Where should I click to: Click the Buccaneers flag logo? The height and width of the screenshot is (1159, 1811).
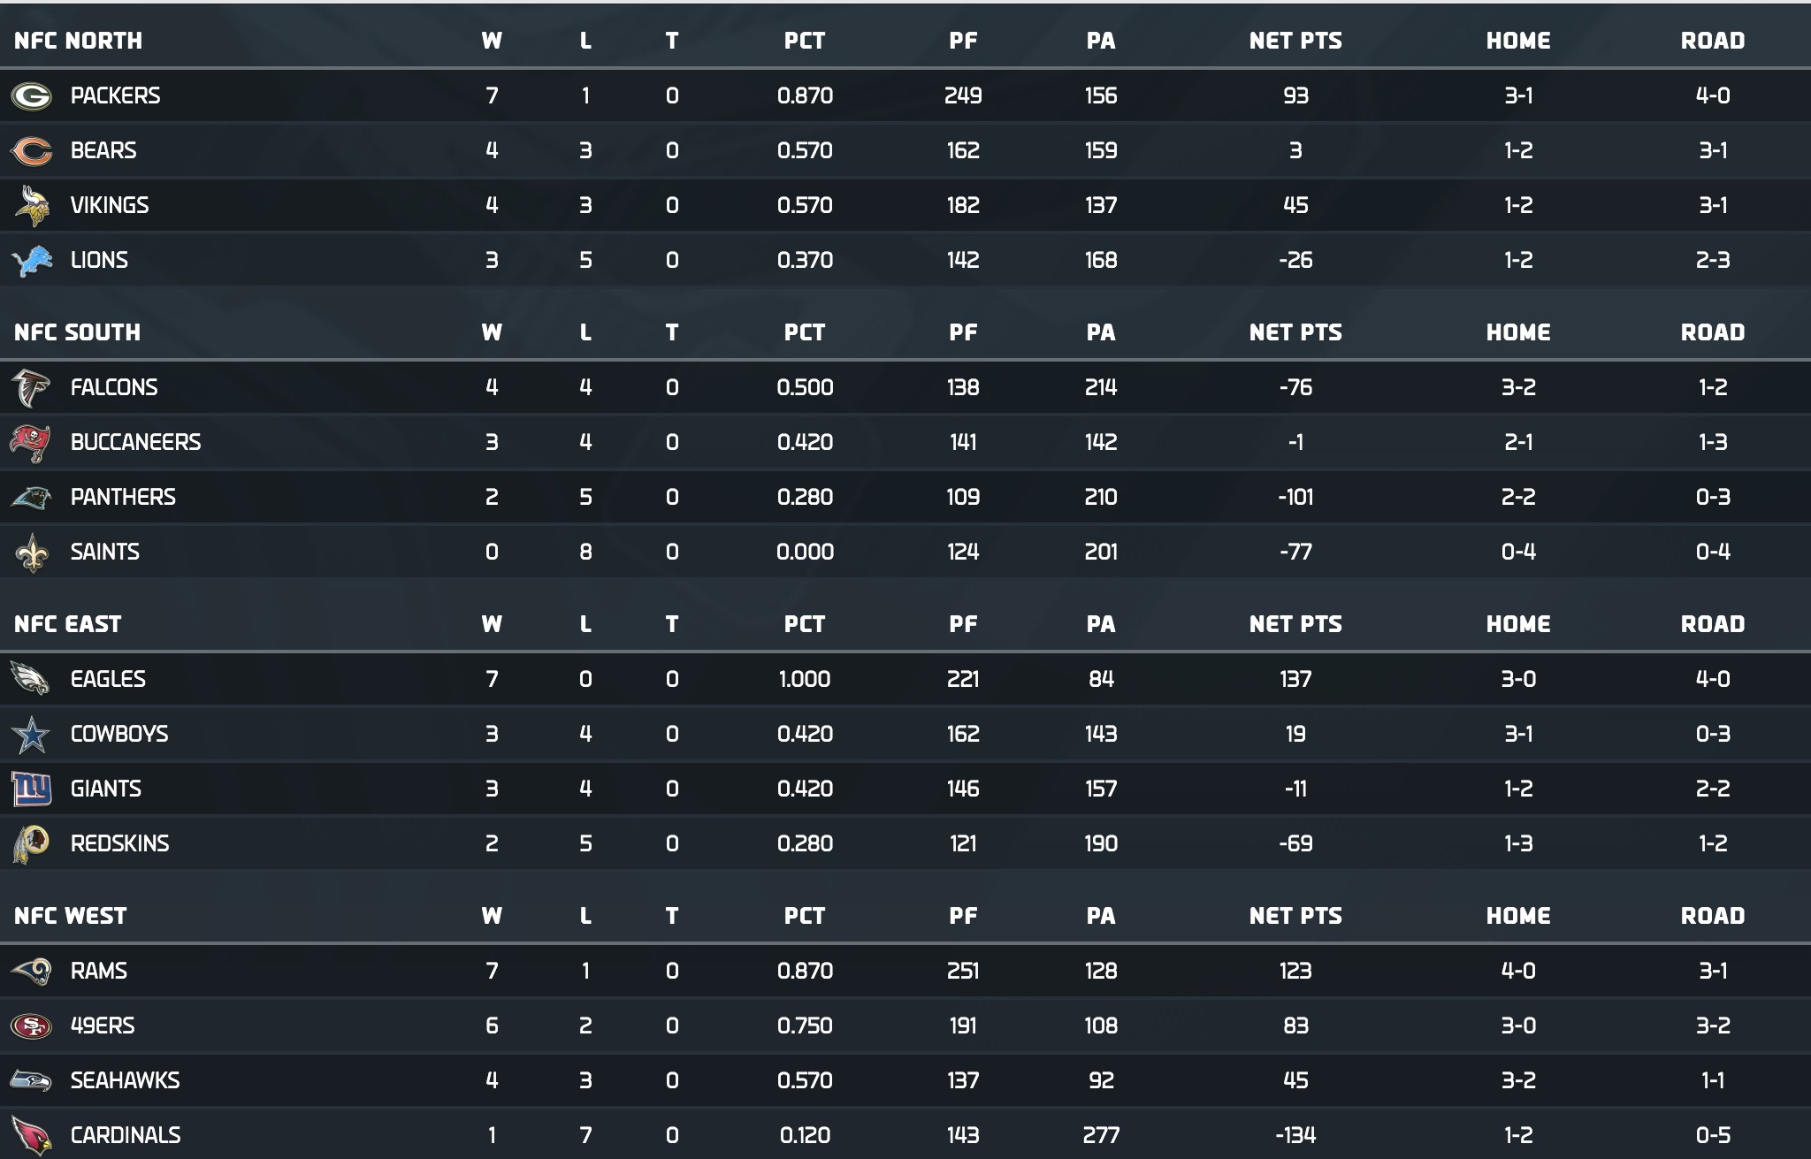[x=30, y=442]
